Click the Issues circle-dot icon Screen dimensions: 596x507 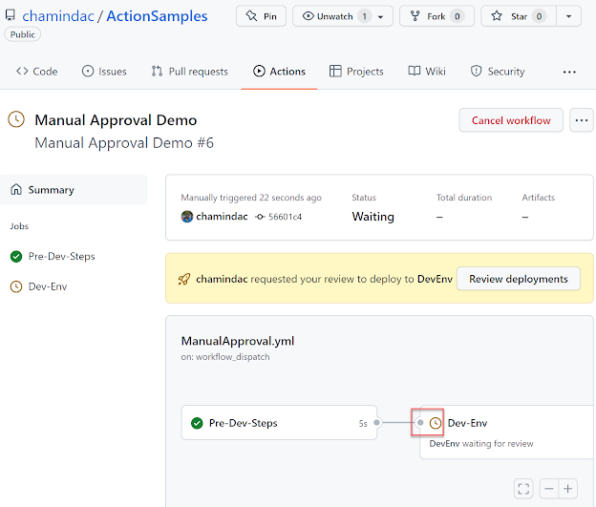[x=88, y=71]
